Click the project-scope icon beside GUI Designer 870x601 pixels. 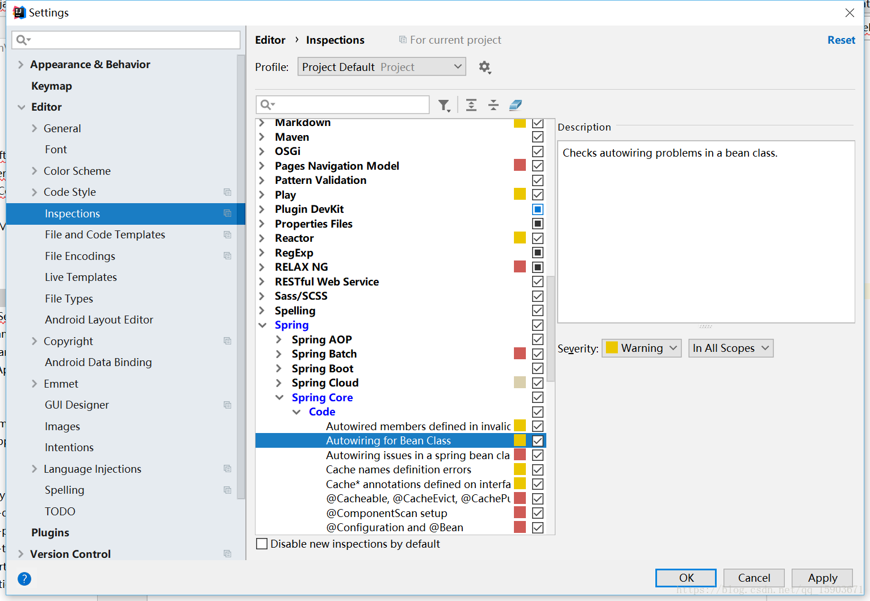click(228, 405)
